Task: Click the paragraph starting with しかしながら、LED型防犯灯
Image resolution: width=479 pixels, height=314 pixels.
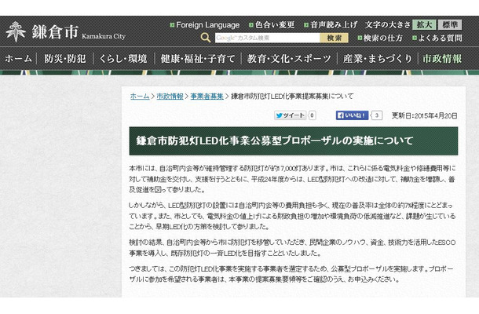Action: tap(292, 216)
